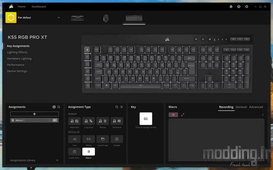Select Key Assignments in sidebar
The width and height of the screenshot is (273, 170).
pyautogui.click(x=18, y=46)
